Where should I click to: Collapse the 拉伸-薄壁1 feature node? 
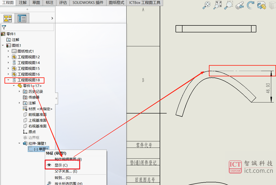coord(20,143)
